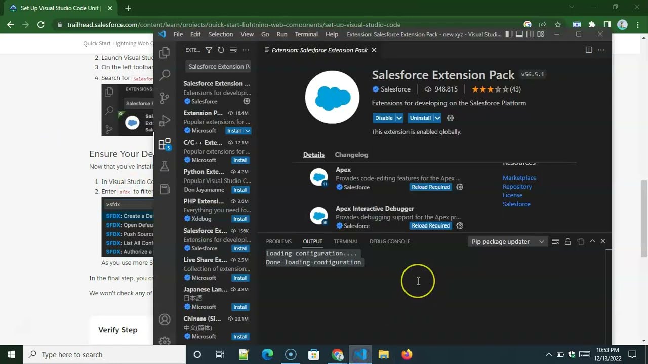Click Reload Required for Apex

pos(431,187)
